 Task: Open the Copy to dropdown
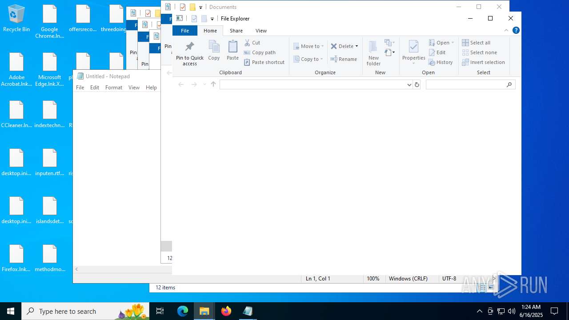coord(309,59)
